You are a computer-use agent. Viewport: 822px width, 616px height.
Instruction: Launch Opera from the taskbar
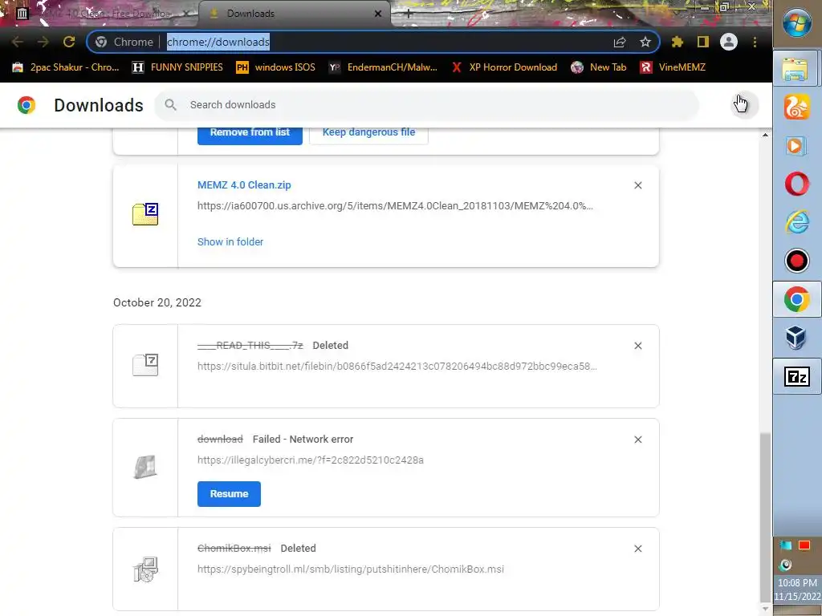[797, 184]
